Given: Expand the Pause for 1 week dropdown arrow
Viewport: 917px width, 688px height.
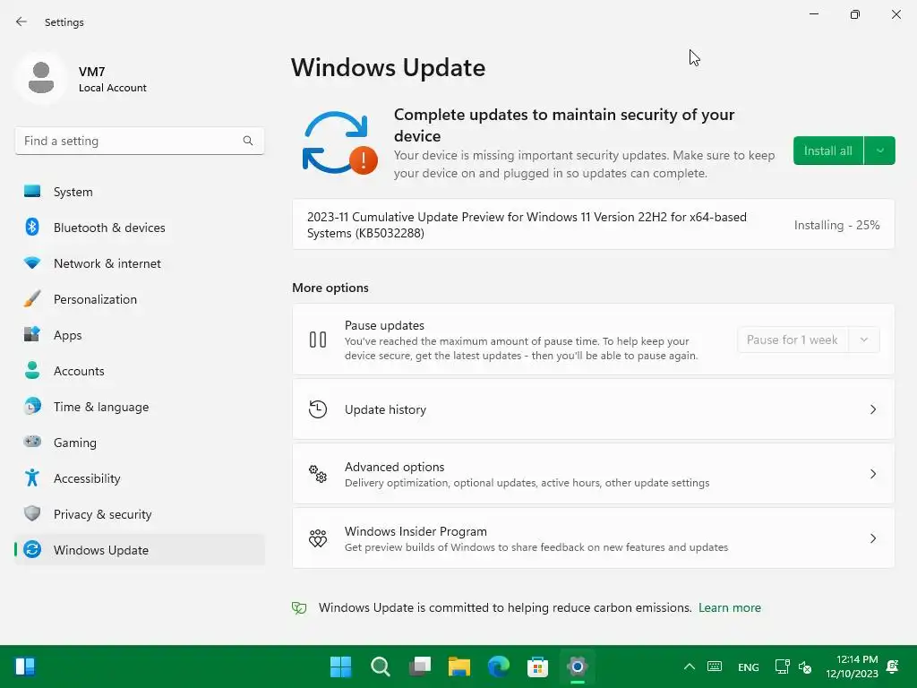Looking at the screenshot, I should click(x=864, y=340).
